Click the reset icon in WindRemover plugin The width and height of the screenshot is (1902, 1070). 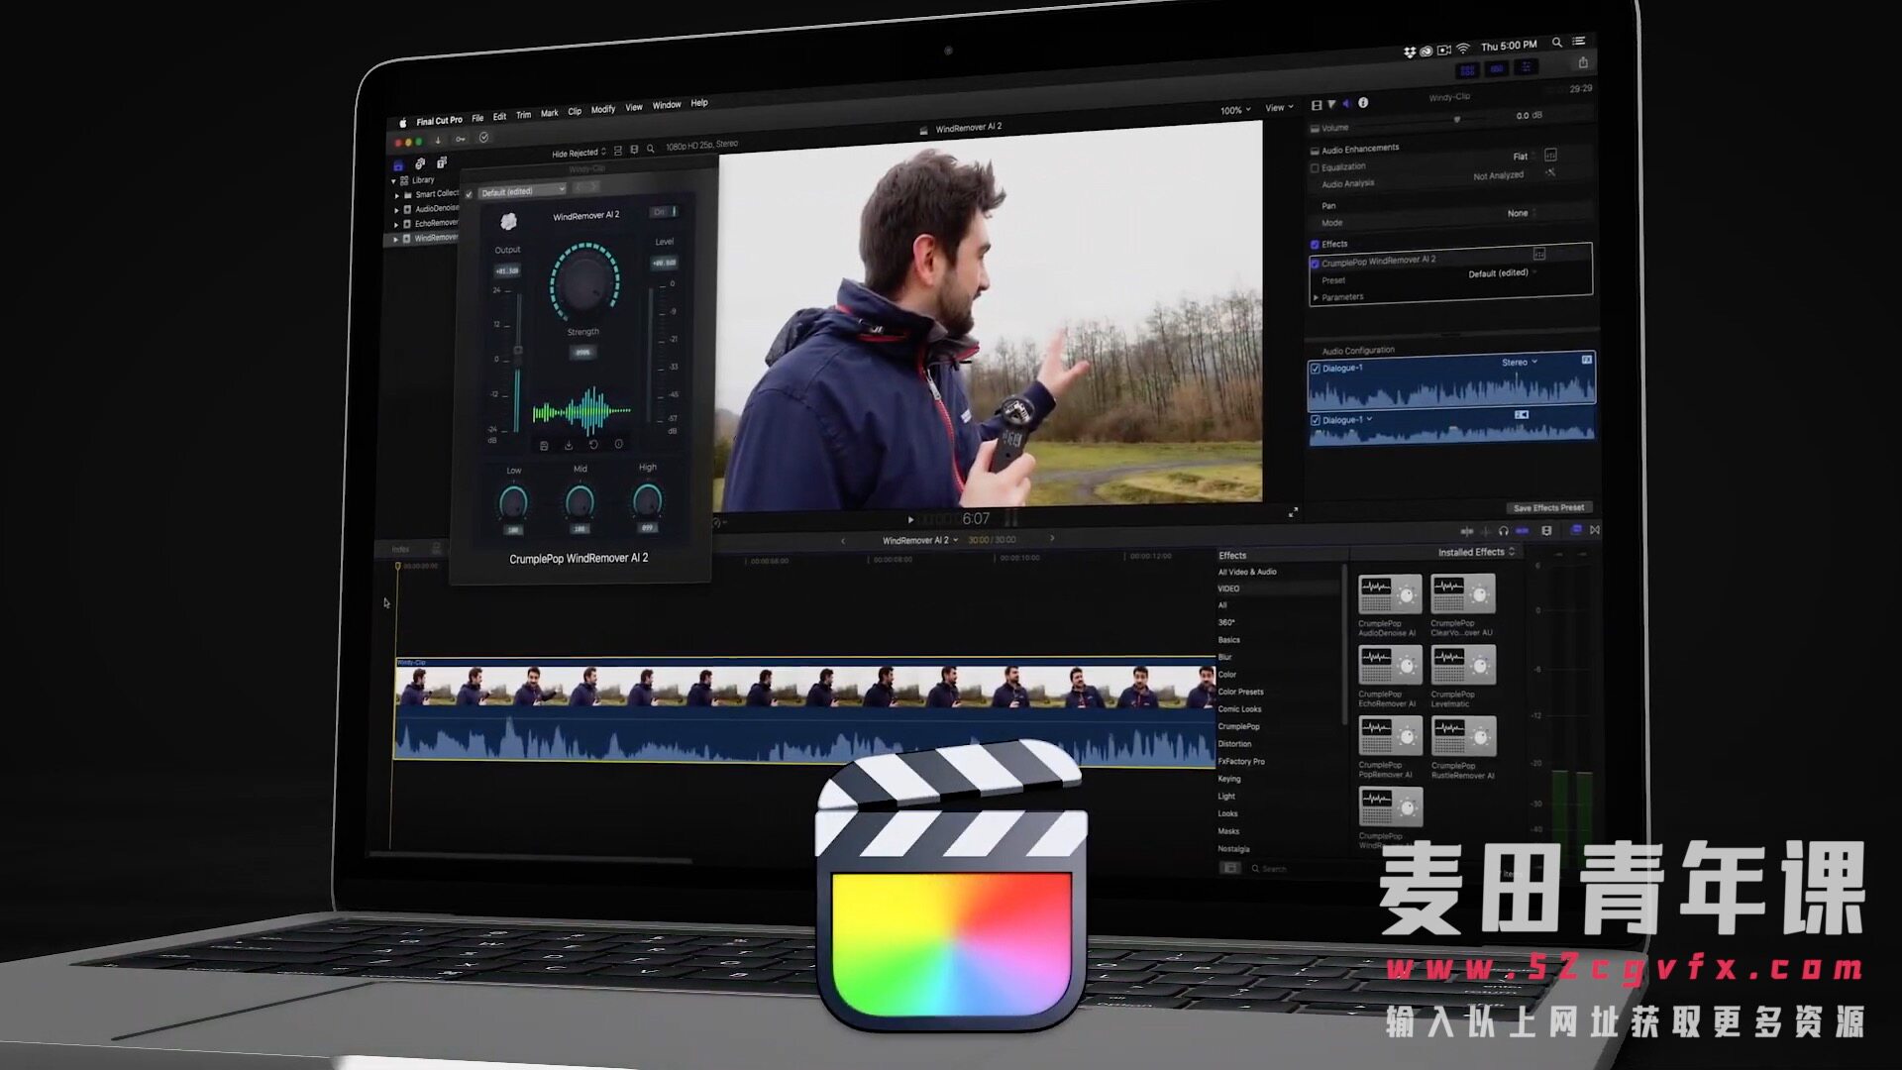click(x=593, y=445)
